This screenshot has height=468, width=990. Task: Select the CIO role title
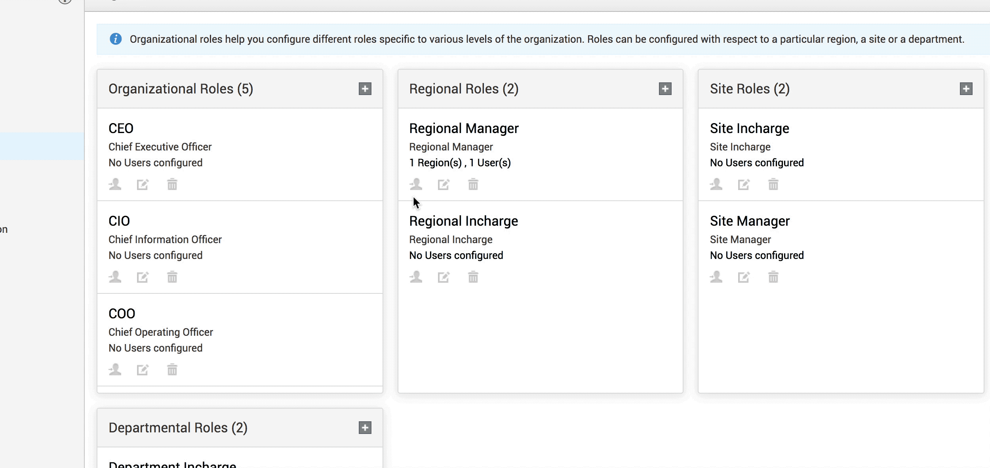point(119,221)
